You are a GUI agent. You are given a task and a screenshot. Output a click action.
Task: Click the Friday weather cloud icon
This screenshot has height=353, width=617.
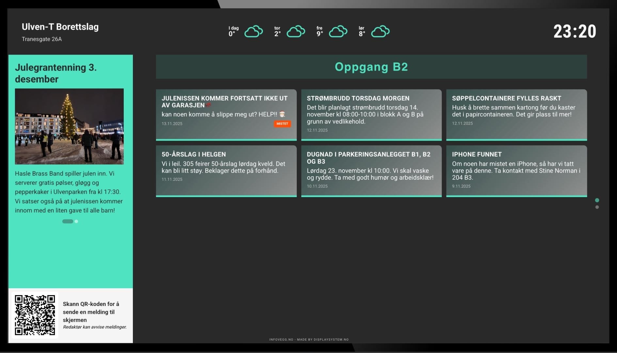point(338,31)
